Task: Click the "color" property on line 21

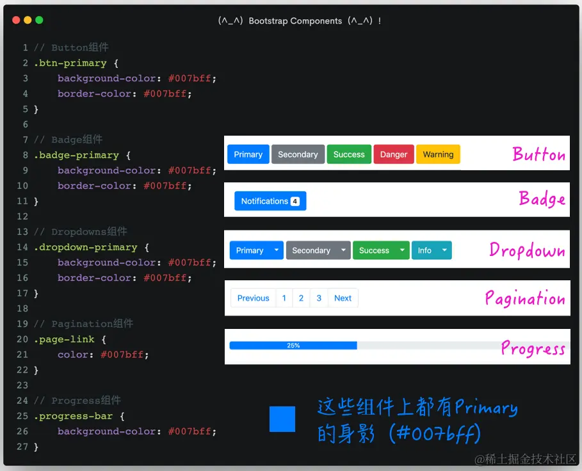Action: pos(73,355)
